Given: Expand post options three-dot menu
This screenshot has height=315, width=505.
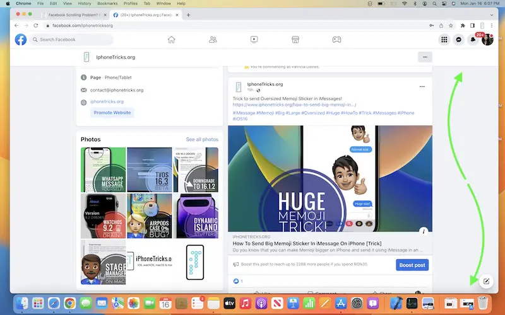Looking at the screenshot, I should click(422, 86).
